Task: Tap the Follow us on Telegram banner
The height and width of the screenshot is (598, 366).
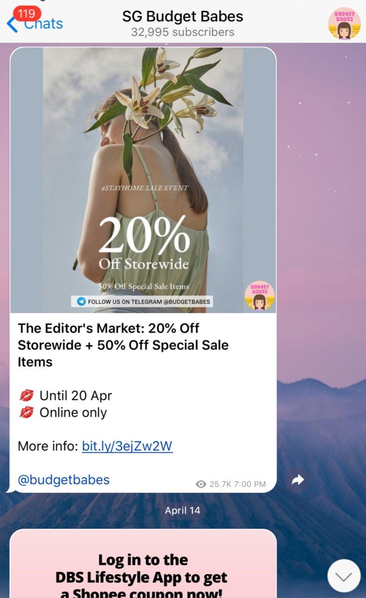Action: [x=143, y=302]
